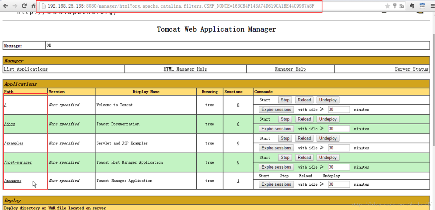
Task: Reload the /docs application
Action: click(304, 119)
